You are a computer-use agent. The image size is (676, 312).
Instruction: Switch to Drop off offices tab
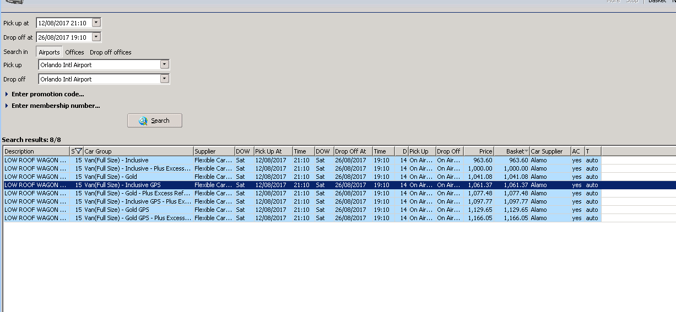tap(111, 52)
